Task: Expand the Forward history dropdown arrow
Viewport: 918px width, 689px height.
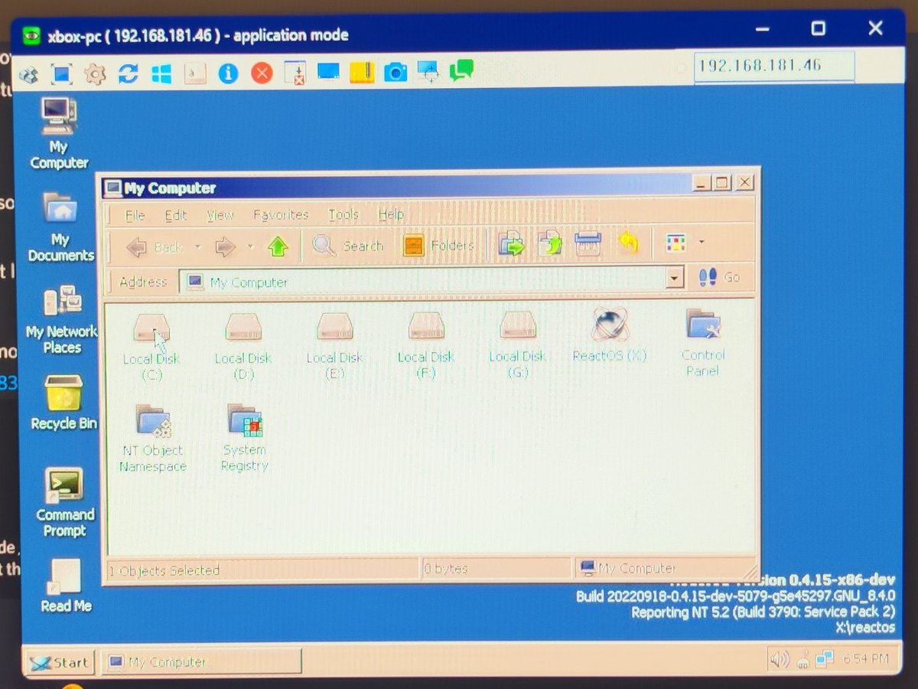Action: [x=250, y=247]
